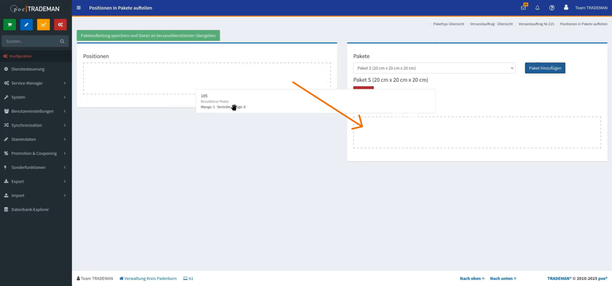Click the green shopping cart icon
The width and height of the screenshot is (612, 286).
(9, 25)
